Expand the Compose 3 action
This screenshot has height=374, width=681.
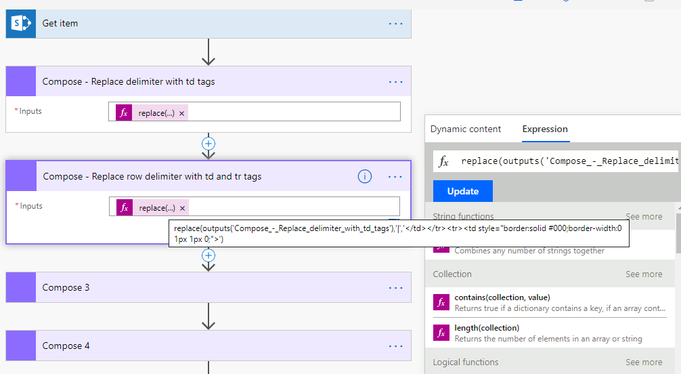pyautogui.click(x=208, y=287)
